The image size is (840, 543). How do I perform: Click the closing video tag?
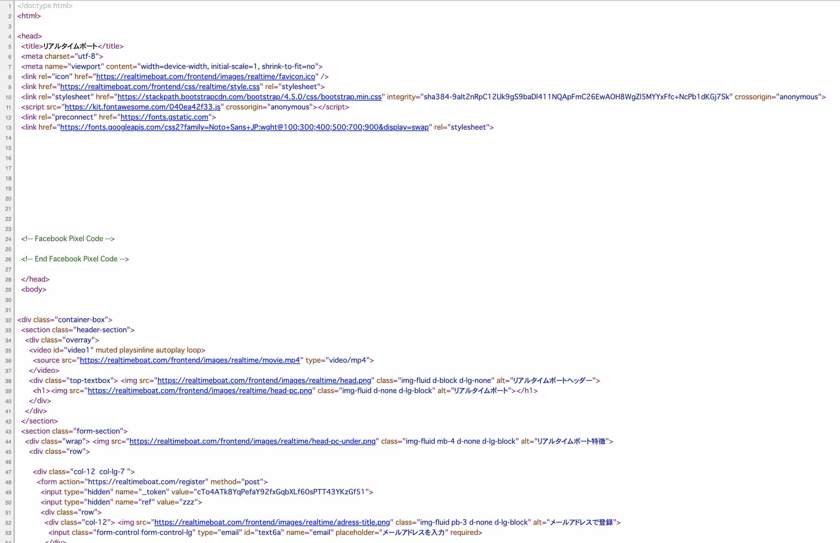(x=44, y=370)
